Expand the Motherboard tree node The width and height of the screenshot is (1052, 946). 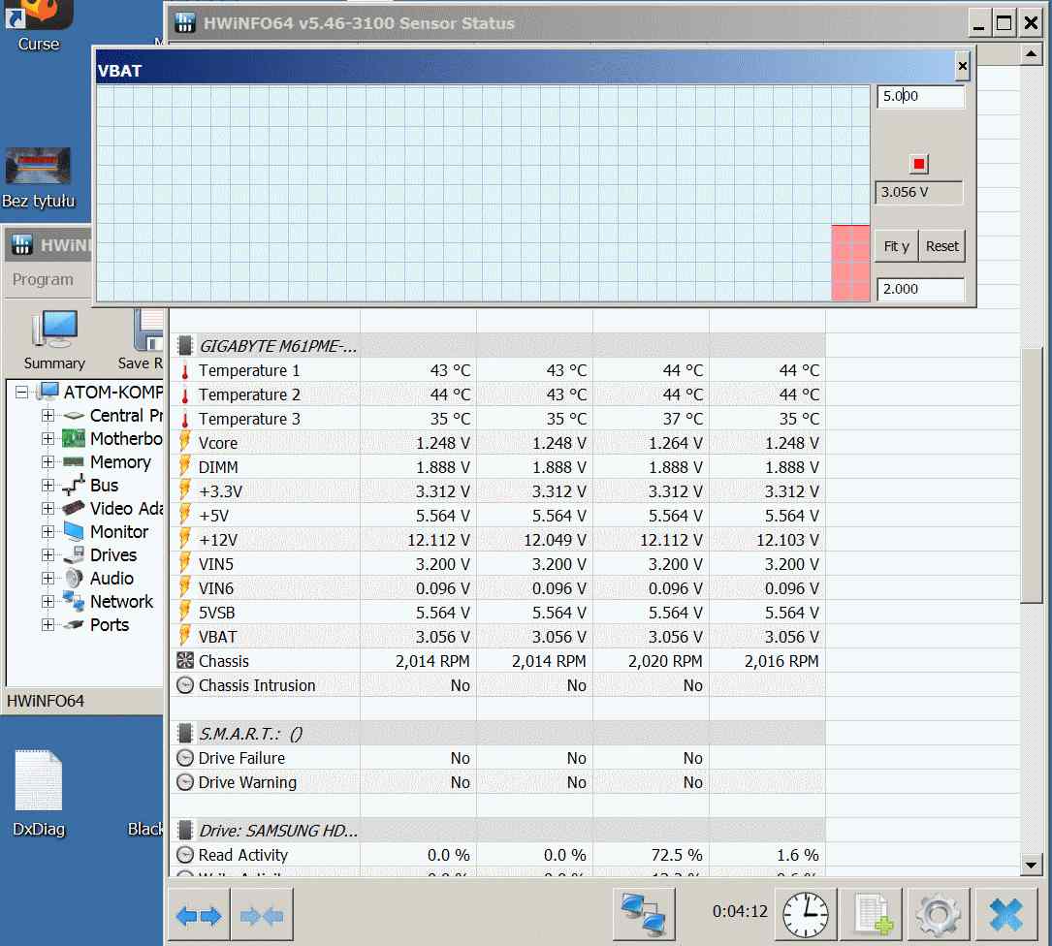click(x=48, y=439)
